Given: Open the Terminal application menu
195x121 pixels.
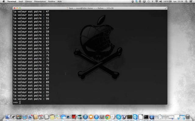Looking at the screenshot, I should [12, 2].
